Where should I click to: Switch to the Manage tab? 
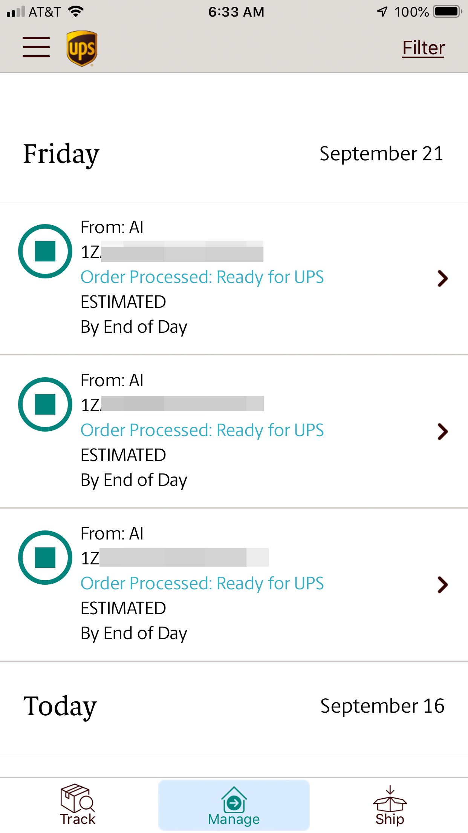click(x=234, y=805)
